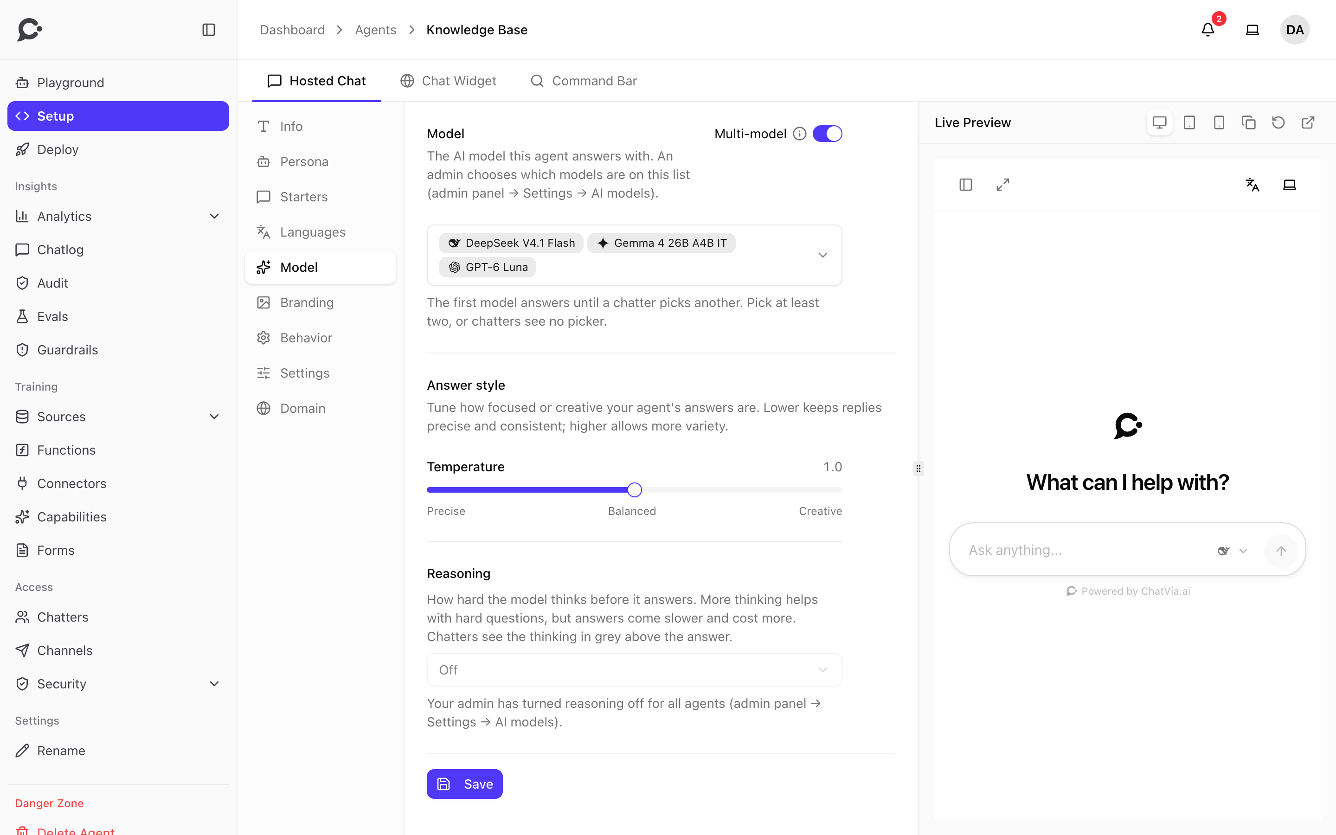The image size is (1336, 835).
Task: Refresh the Live Preview
Action: 1278,122
